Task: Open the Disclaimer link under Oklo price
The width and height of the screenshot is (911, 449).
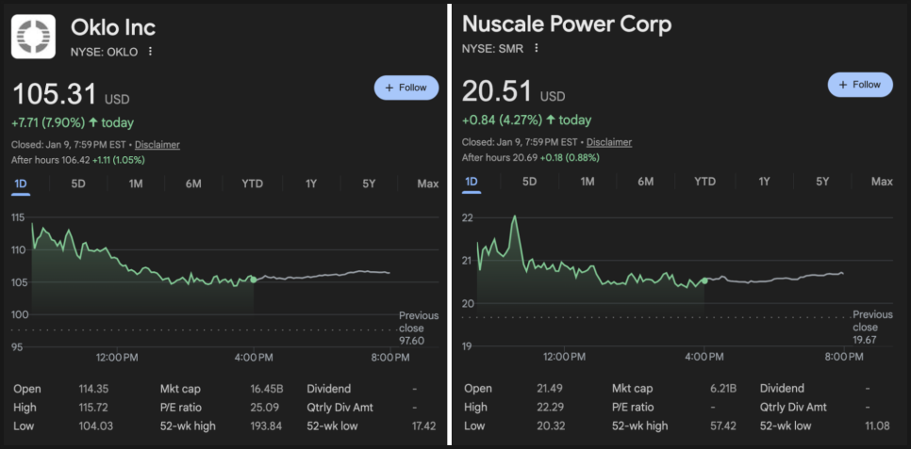Action: 157,145
